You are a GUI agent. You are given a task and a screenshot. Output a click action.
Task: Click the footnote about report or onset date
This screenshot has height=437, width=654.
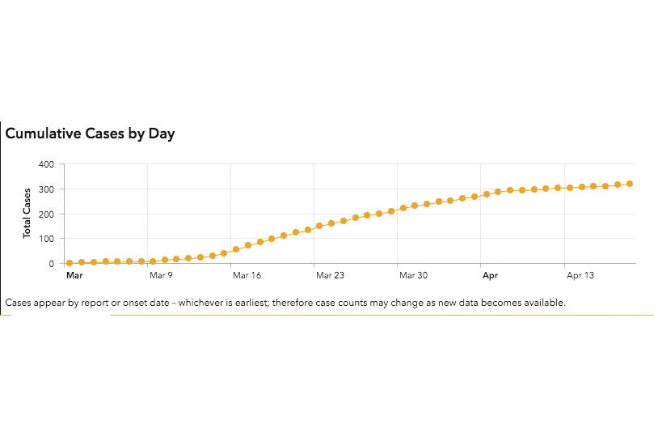[x=285, y=303]
